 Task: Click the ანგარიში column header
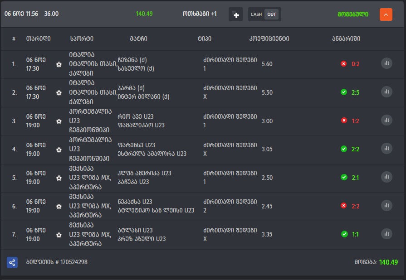[x=346, y=39]
